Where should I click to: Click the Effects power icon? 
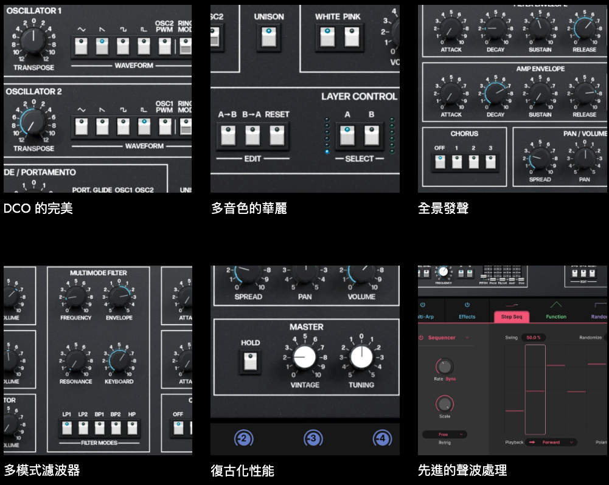pos(467,304)
